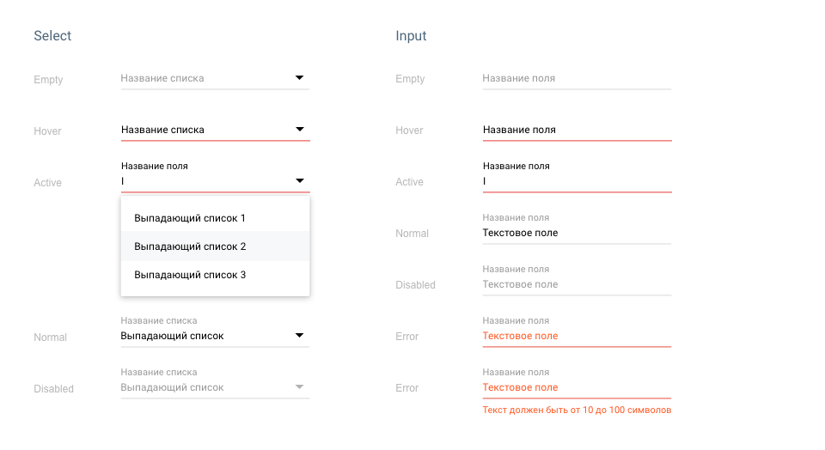This screenshot has width=825, height=450.
Task: Select Выпадающий список 1 option
Action: pos(215,218)
